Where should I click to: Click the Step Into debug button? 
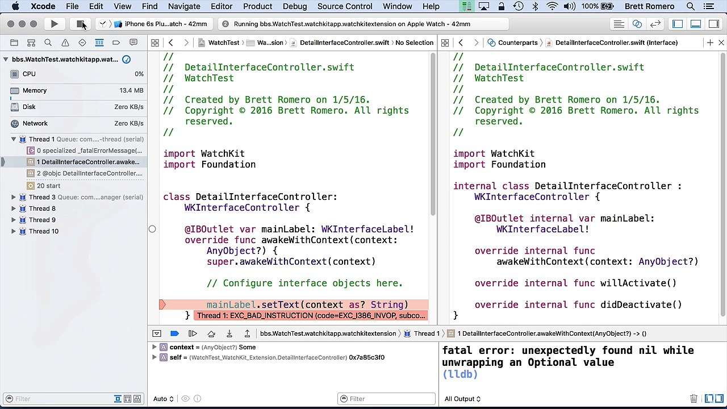229,333
